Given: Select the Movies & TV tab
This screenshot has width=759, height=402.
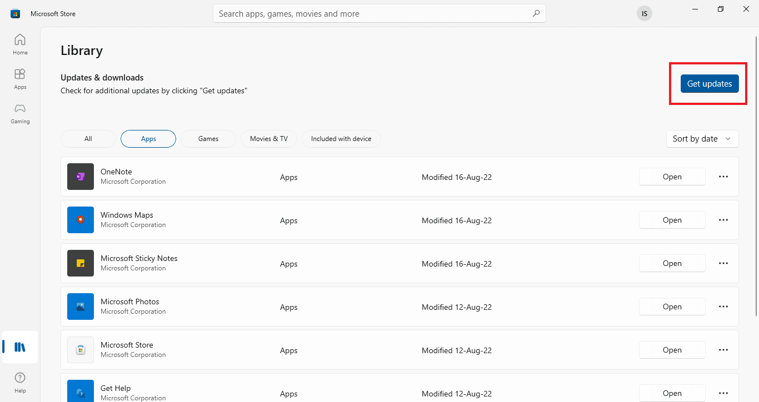Looking at the screenshot, I should coord(268,138).
